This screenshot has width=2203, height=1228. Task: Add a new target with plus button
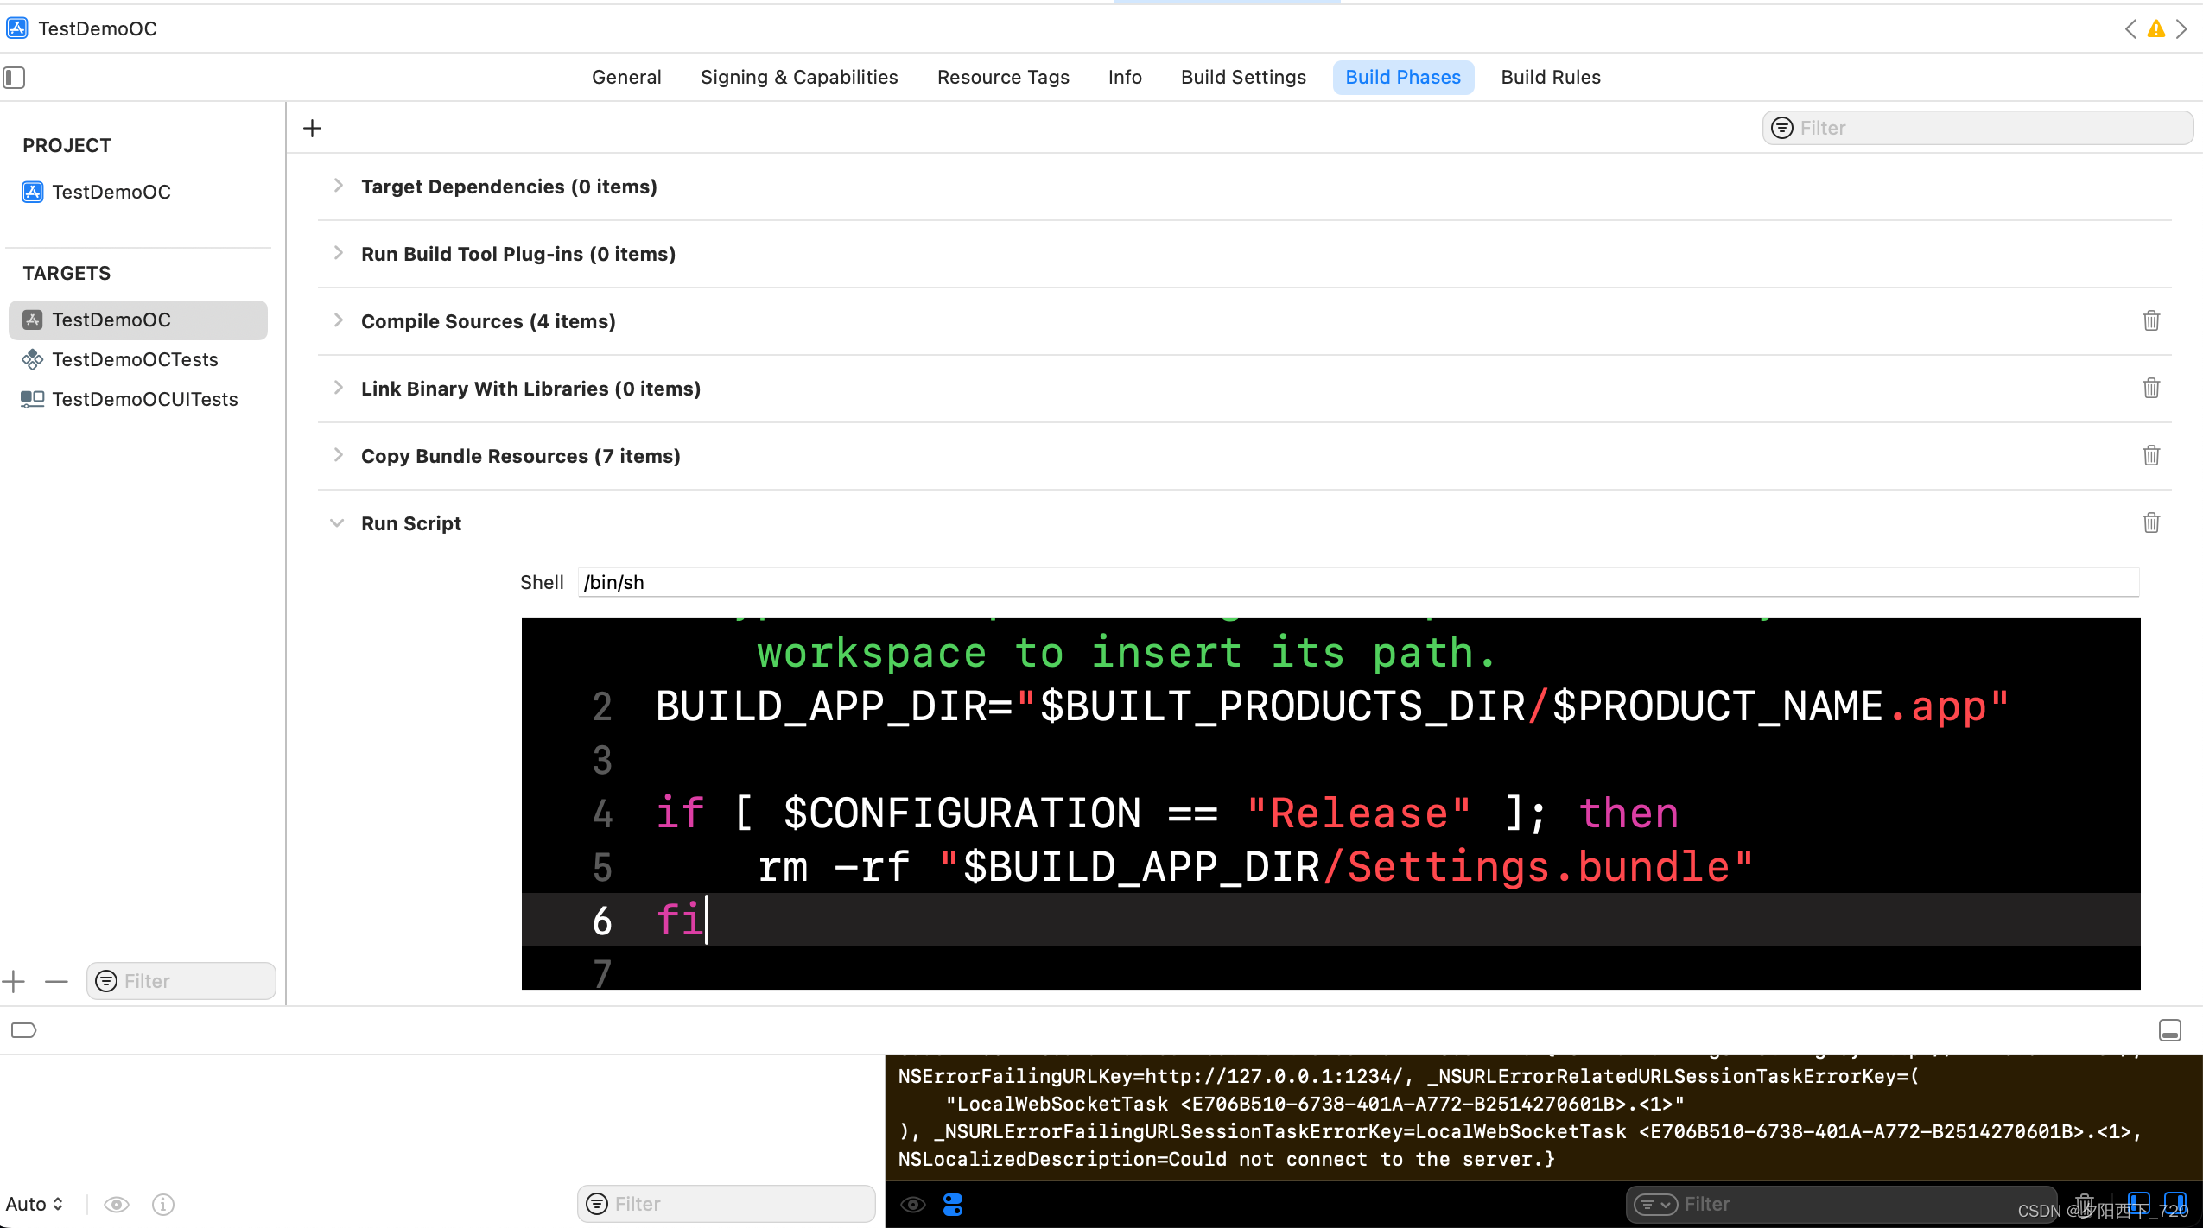tap(14, 981)
